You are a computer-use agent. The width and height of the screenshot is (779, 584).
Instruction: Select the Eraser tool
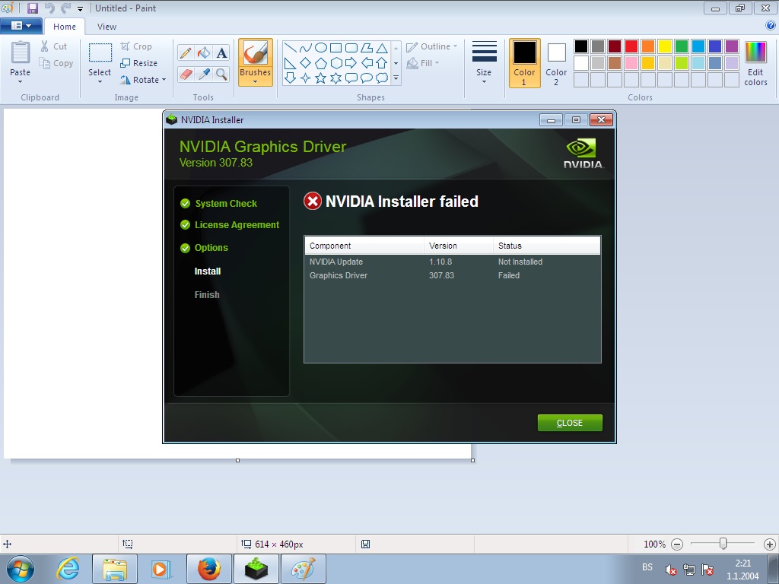(186, 75)
